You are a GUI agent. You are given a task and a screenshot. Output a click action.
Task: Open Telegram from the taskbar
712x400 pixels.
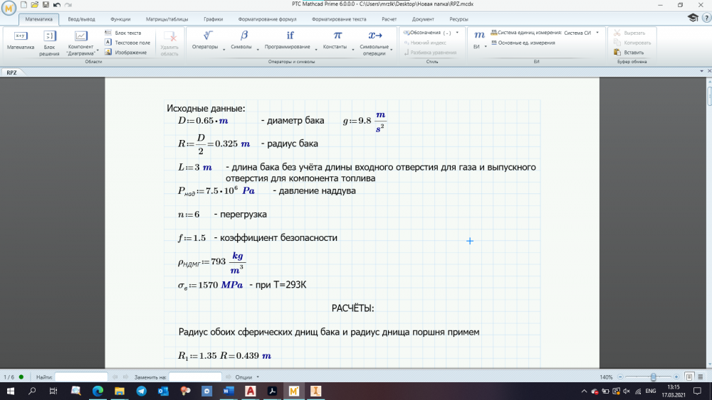(141, 391)
